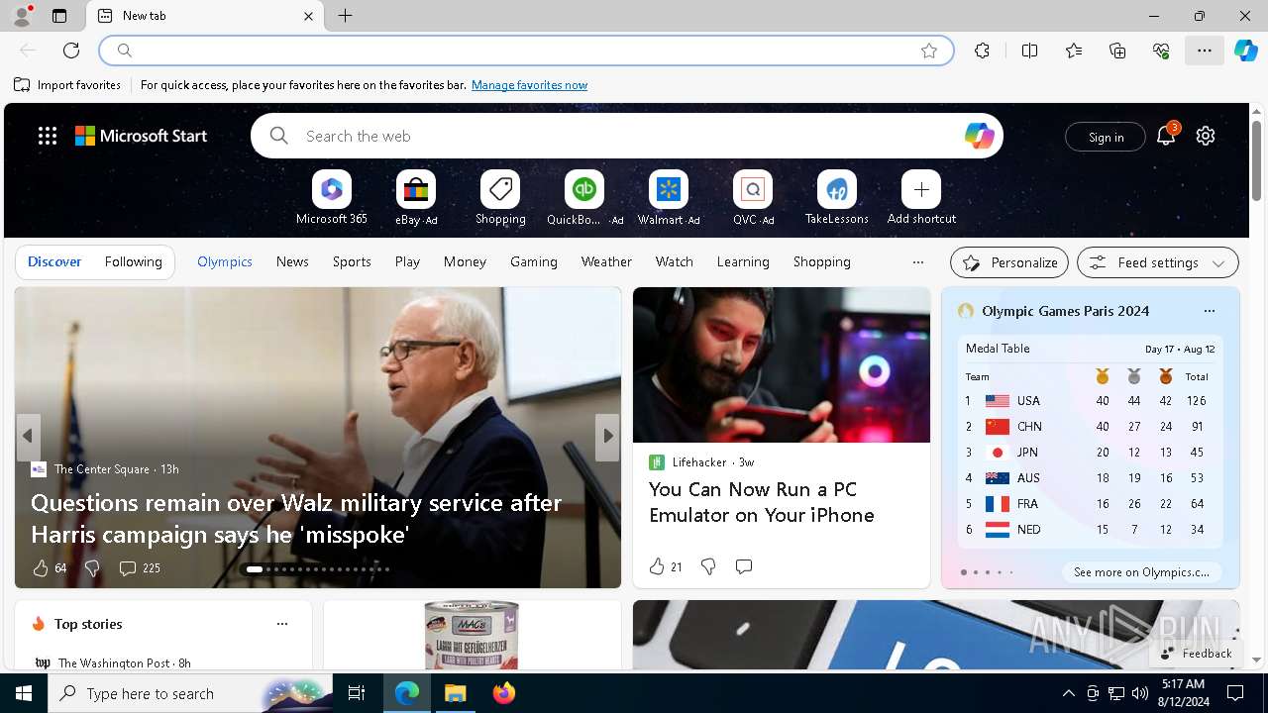
Task: Open comments on Walz story
Action: pyautogui.click(x=140, y=568)
